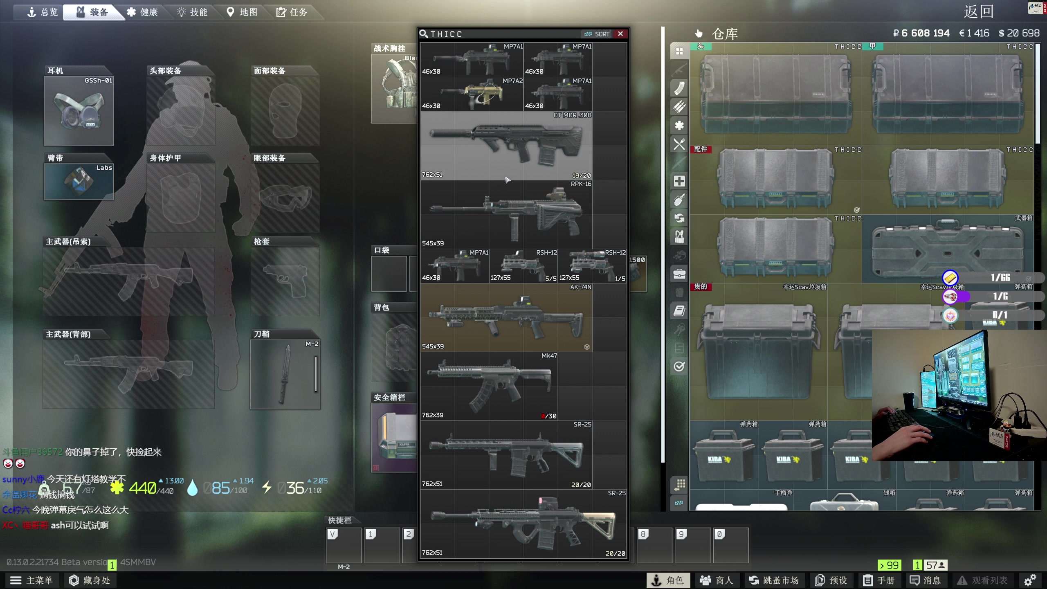Screen dimensions: 1047x589
Task: Click the pointing hand icon beside 仓库
Action: 699,34
